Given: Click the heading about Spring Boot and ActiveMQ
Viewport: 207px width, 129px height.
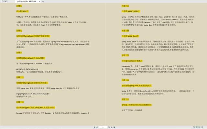Looking at the screenshot, I should click(31, 58).
